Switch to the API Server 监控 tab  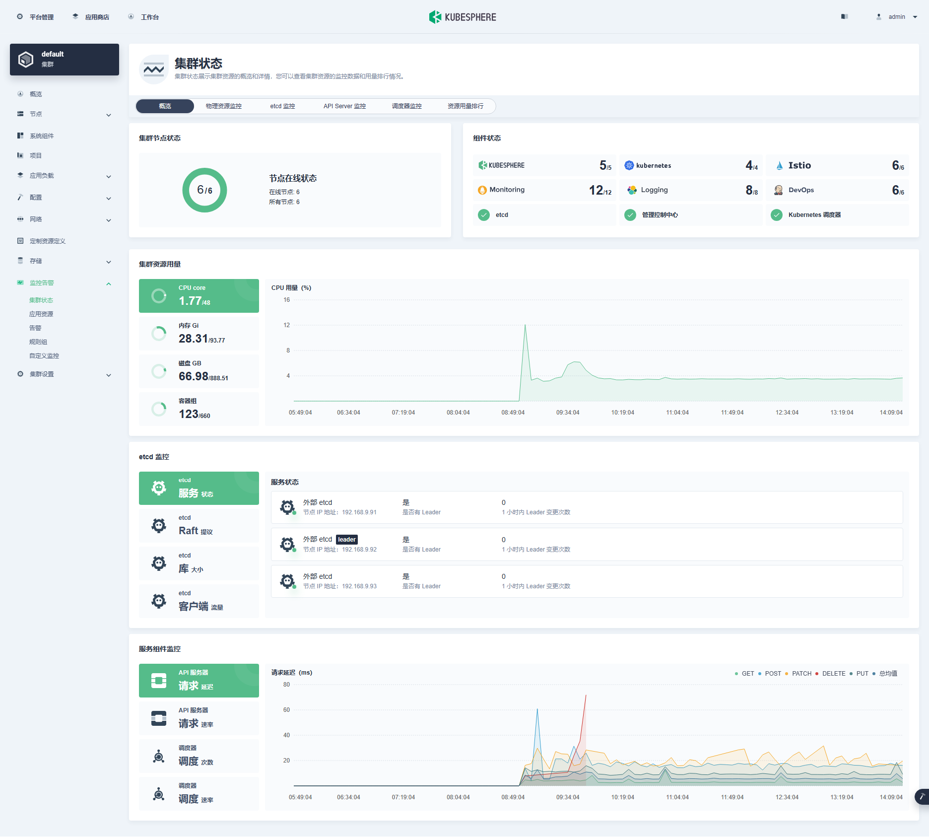coord(344,106)
